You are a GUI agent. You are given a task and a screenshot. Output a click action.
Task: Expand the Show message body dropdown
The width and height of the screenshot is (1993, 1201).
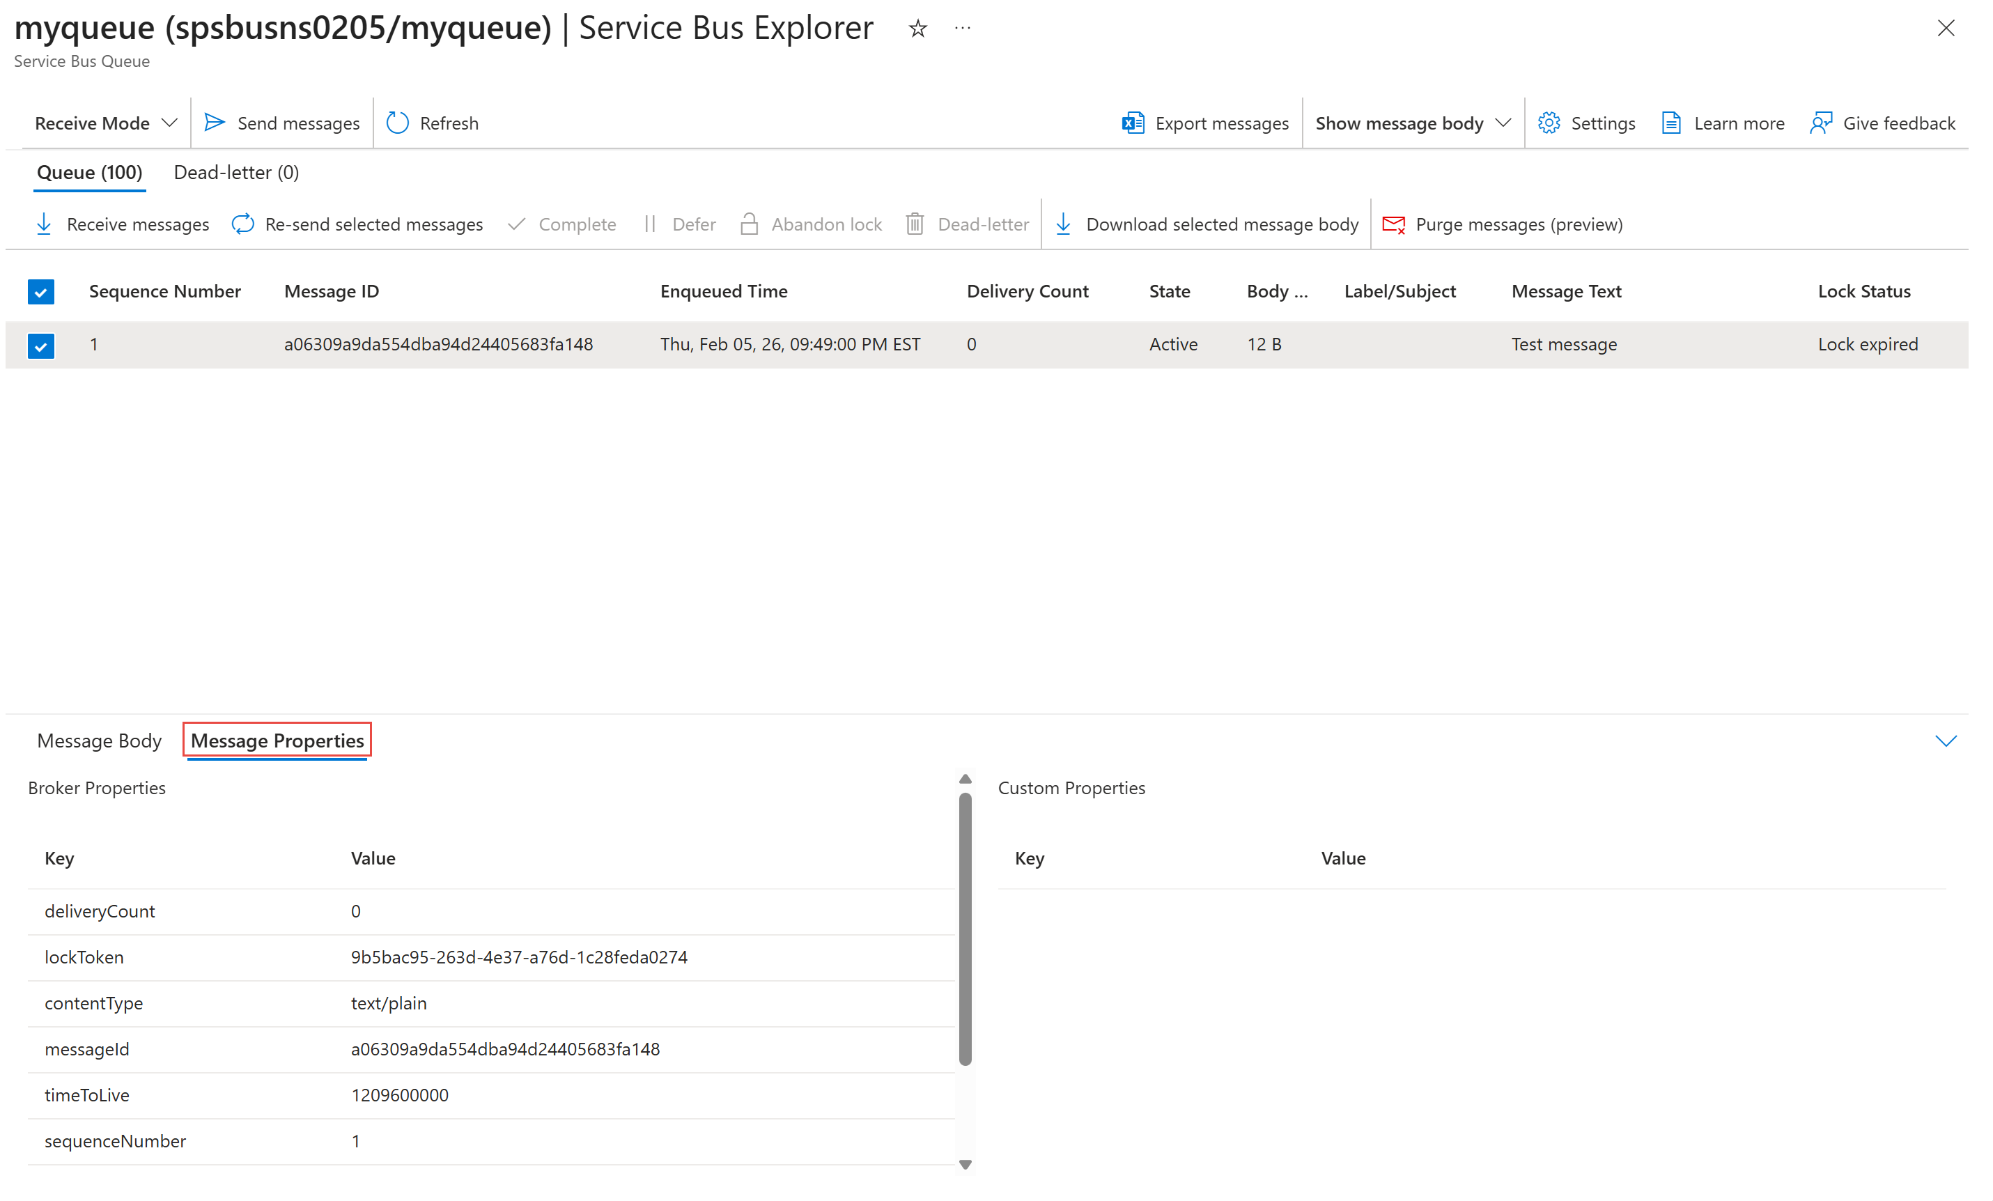(x=1412, y=123)
